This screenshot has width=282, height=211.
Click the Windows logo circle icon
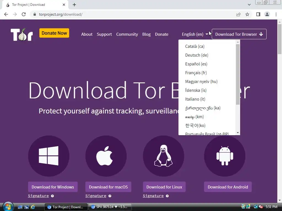(x=49, y=156)
